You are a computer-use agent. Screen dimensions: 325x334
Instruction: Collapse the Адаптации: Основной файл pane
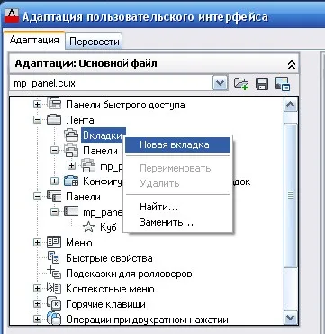(292, 64)
